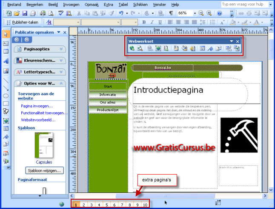
Task: Click the Productenlijst navigation button on page
Action: click(x=108, y=110)
